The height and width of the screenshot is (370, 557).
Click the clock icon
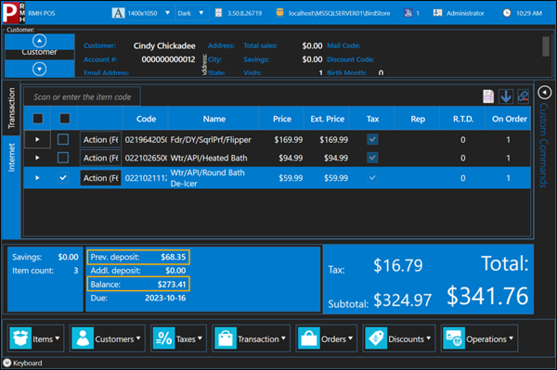pyautogui.click(x=507, y=13)
